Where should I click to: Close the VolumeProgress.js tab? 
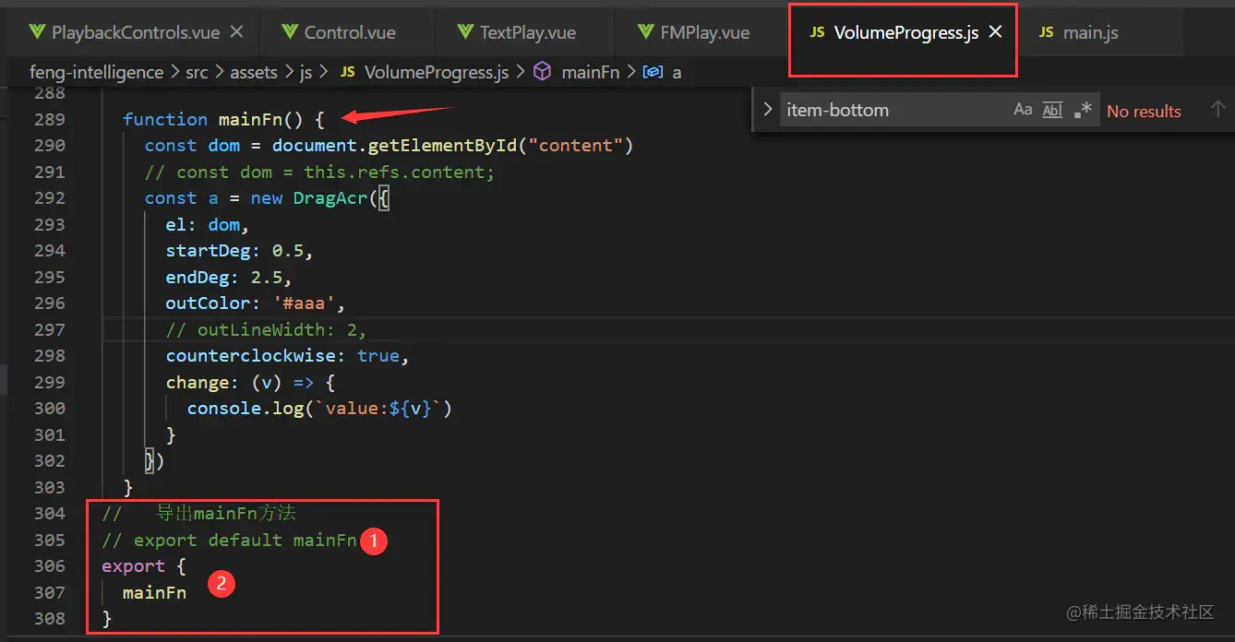pos(995,32)
